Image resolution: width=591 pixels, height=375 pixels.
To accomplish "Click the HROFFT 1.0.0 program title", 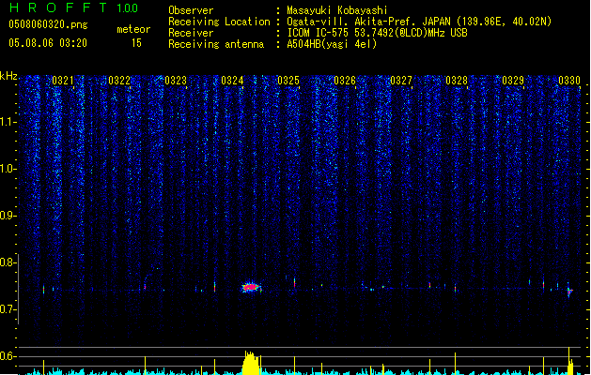I will pos(73,7).
